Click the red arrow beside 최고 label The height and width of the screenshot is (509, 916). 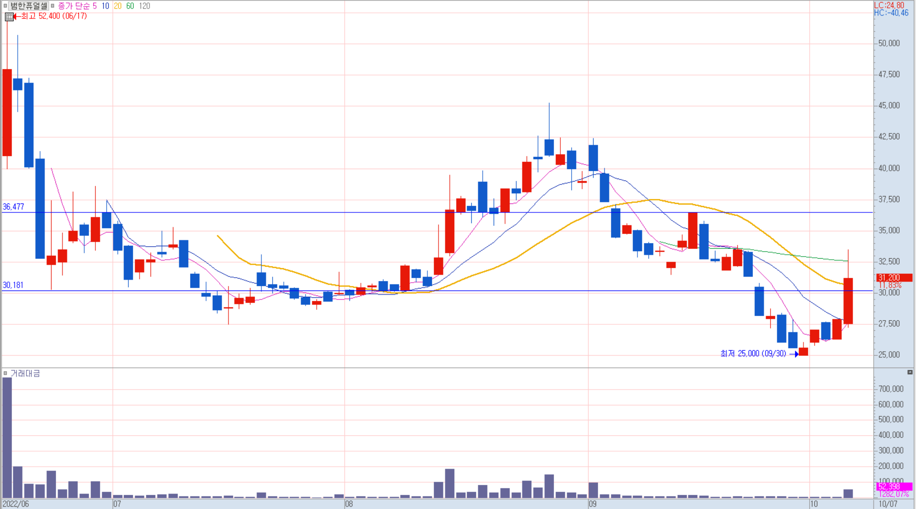[17, 16]
